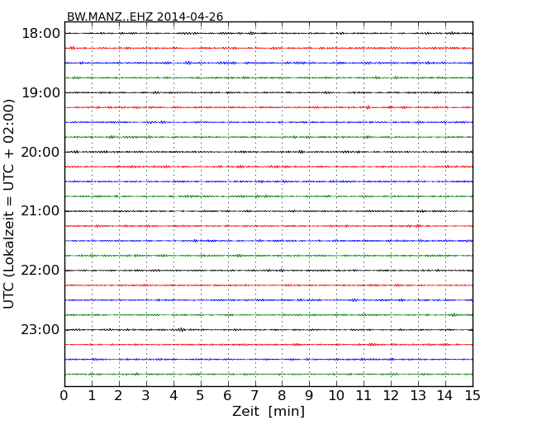The height and width of the screenshot is (429, 537).
Task: Click the x-axis tick label 12
Action: tap(391, 396)
